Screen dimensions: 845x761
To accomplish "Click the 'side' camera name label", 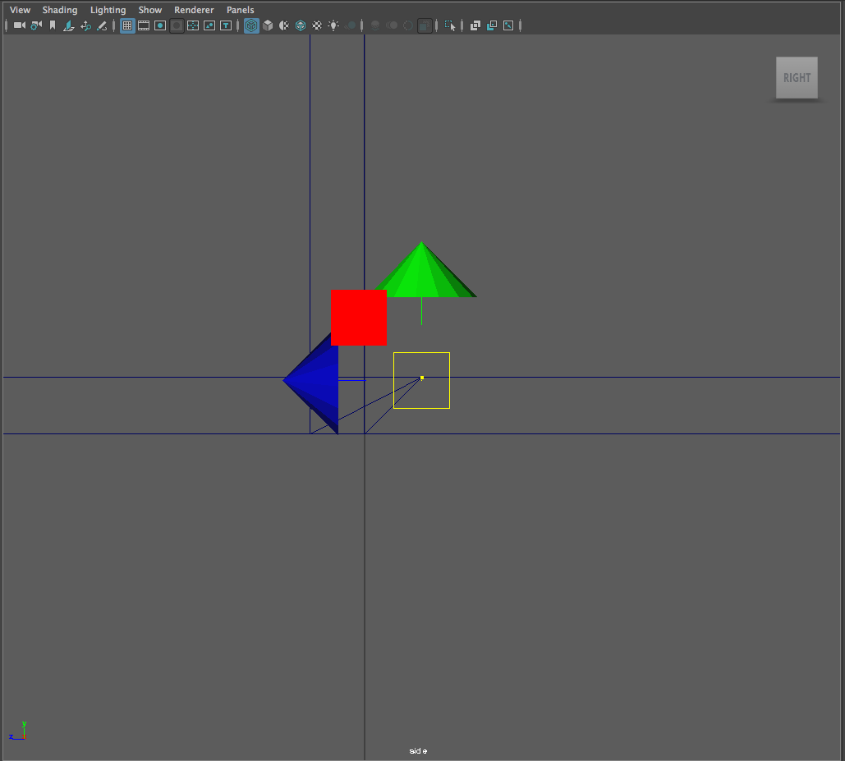I will point(418,751).
